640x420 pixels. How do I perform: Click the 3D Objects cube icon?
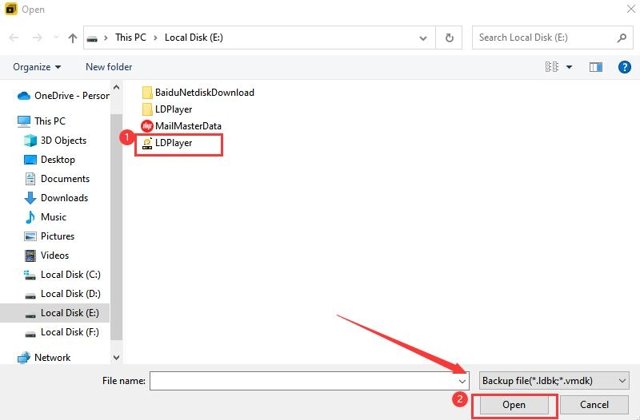[30, 141]
